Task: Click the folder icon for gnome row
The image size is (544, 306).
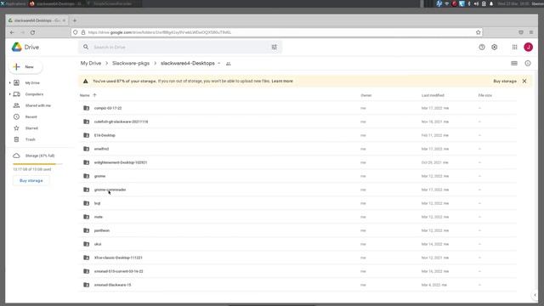Action: click(87, 176)
